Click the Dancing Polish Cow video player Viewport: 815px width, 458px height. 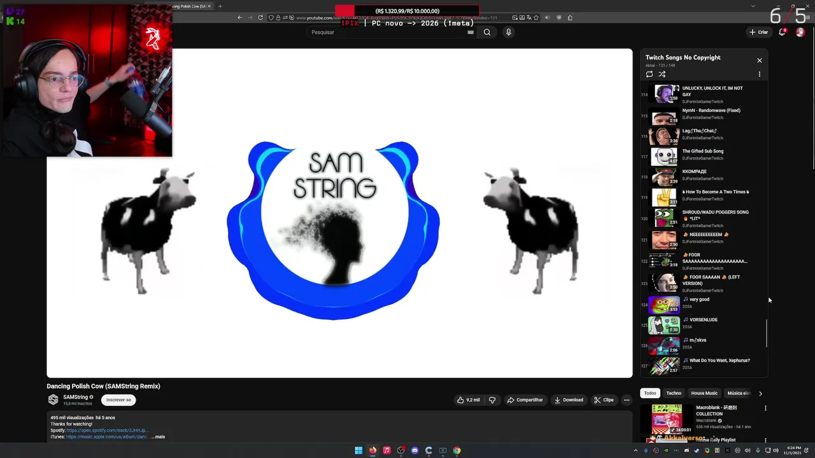[339, 213]
